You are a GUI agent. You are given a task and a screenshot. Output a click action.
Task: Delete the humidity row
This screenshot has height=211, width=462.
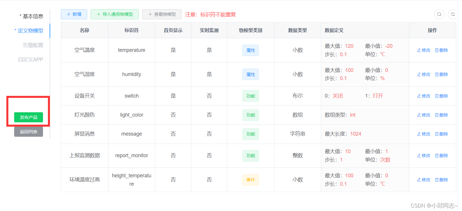tap(442, 74)
